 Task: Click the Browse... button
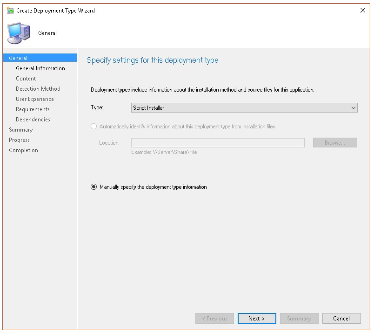coord(335,143)
